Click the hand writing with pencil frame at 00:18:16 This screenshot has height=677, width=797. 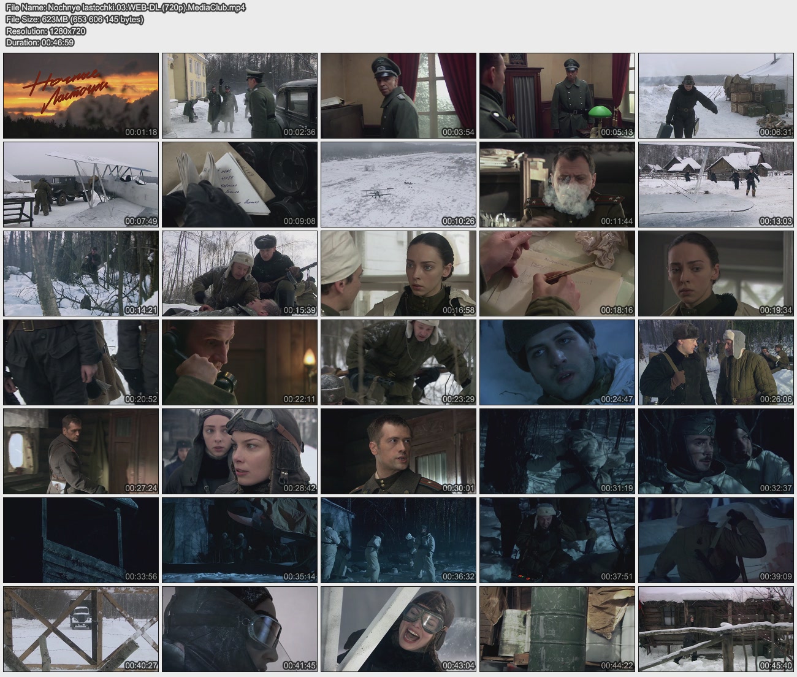tap(557, 273)
